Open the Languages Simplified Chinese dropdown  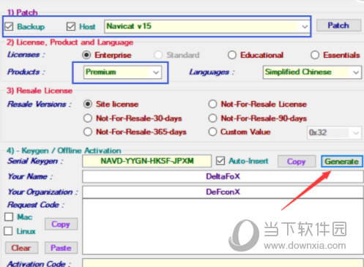[x=312, y=72]
